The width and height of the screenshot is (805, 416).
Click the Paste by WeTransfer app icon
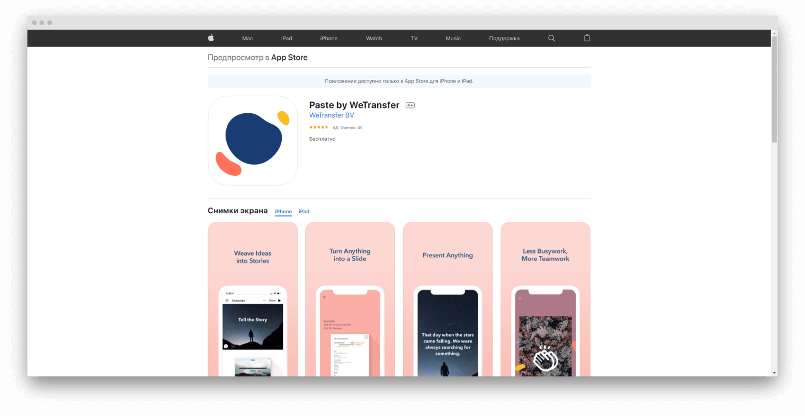click(x=253, y=141)
